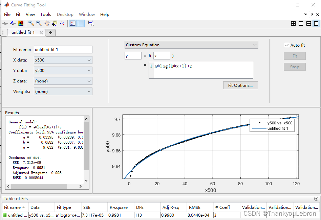Click the green color swatch of untitled fit
The image size is (321, 220).
[x=4, y=215]
